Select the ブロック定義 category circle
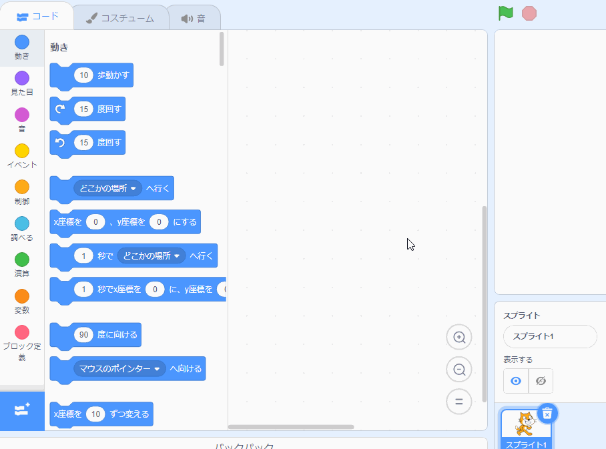606x449 pixels. 22,332
